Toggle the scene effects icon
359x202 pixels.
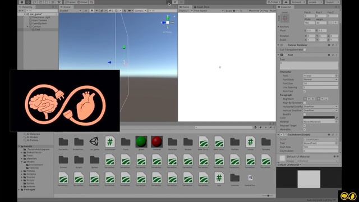[x=102, y=11]
